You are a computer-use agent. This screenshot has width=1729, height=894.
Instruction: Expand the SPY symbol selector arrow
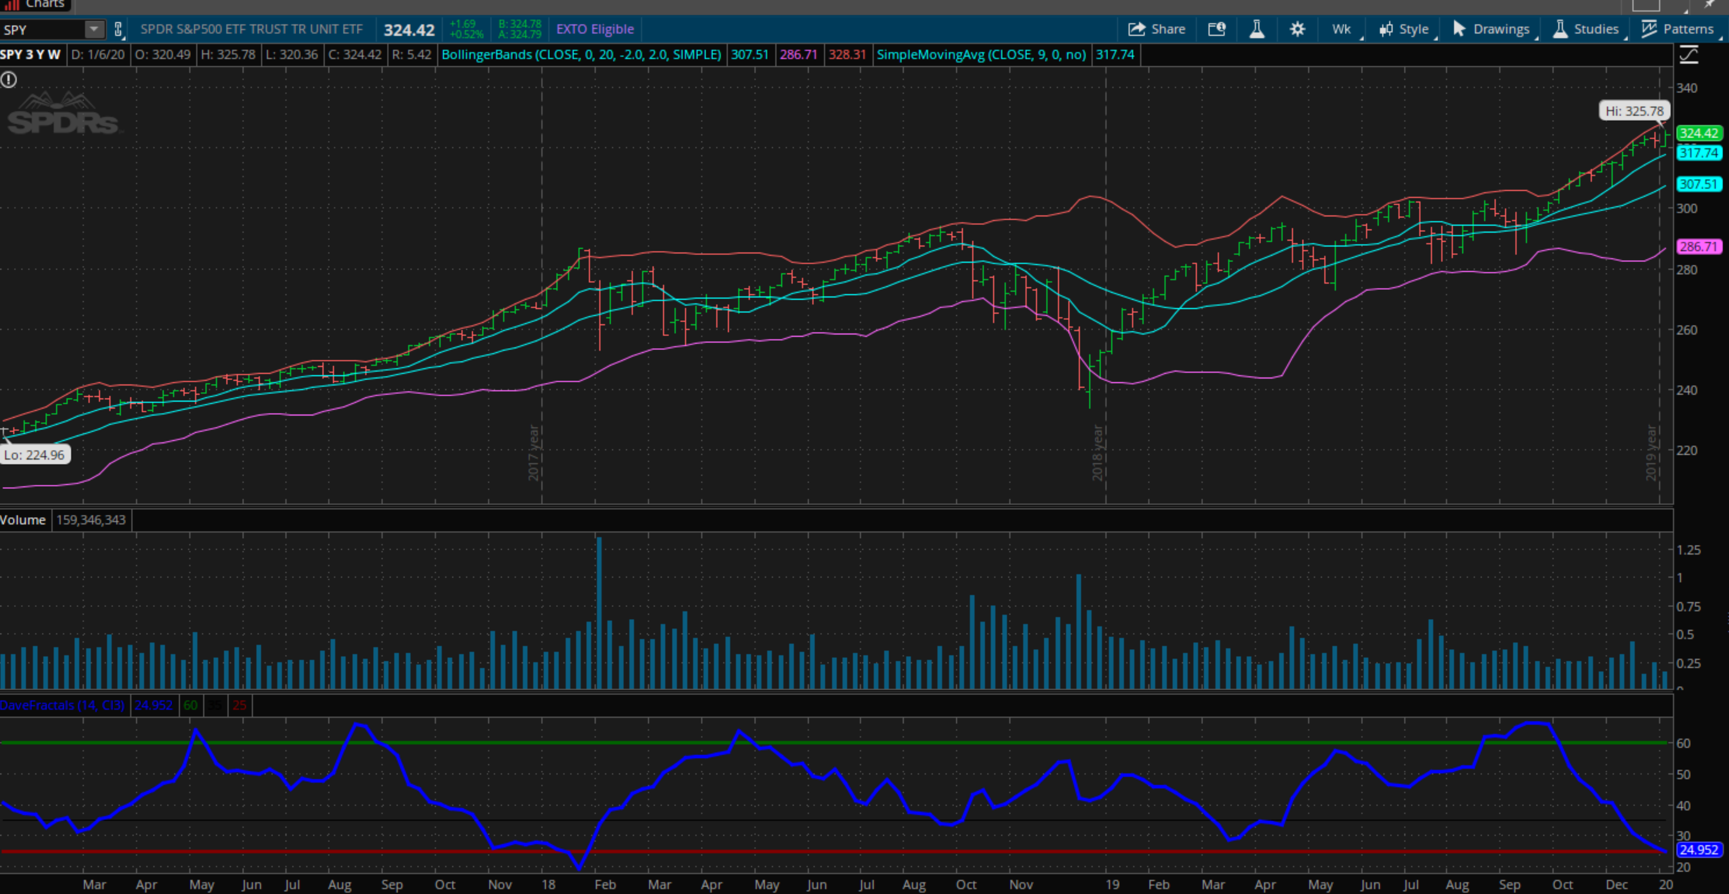[95, 30]
